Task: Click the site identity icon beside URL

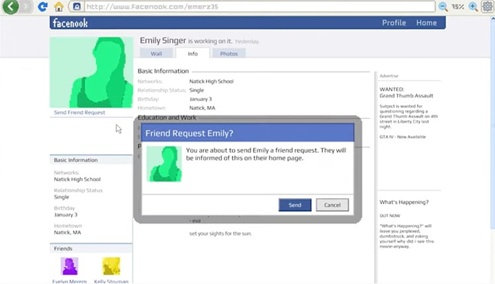Action: tap(77, 7)
